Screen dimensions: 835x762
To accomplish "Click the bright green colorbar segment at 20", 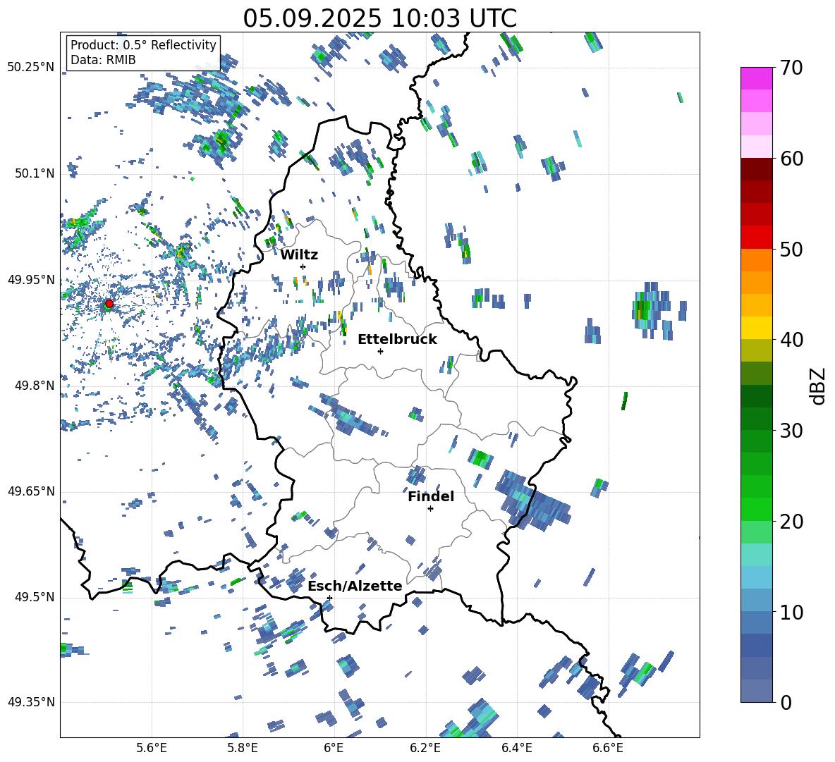I will (x=756, y=510).
